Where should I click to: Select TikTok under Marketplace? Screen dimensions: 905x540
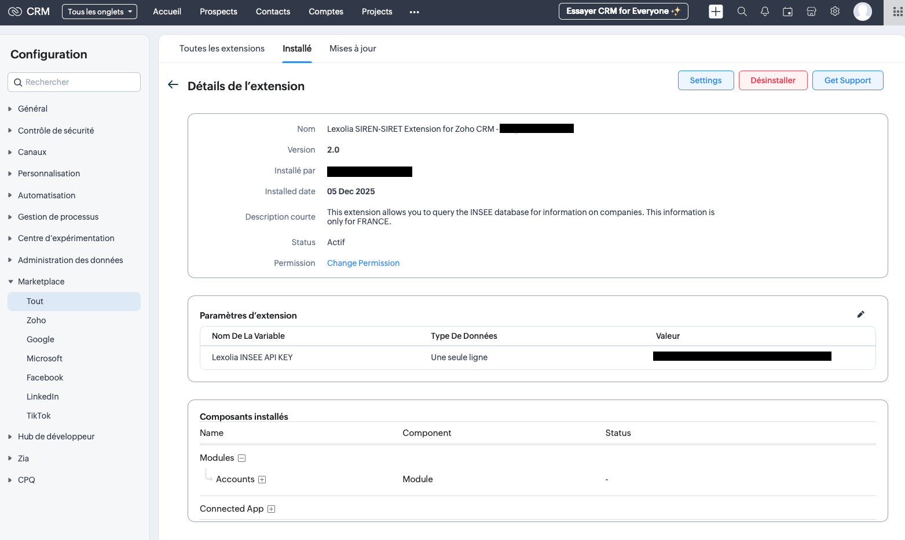click(39, 416)
